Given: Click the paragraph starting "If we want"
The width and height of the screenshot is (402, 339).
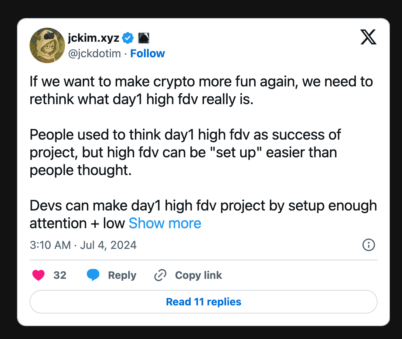Looking at the screenshot, I should tap(201, 91).
